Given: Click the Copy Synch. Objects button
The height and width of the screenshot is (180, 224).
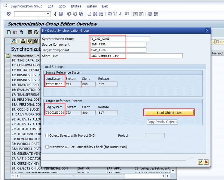Looking at the screenshot, I should [x=162, y=122].
